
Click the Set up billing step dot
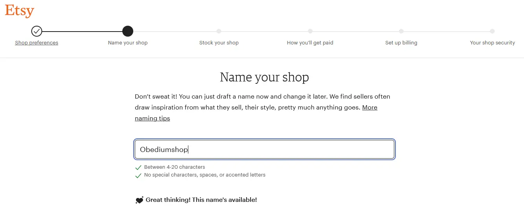tap(401, 31)
